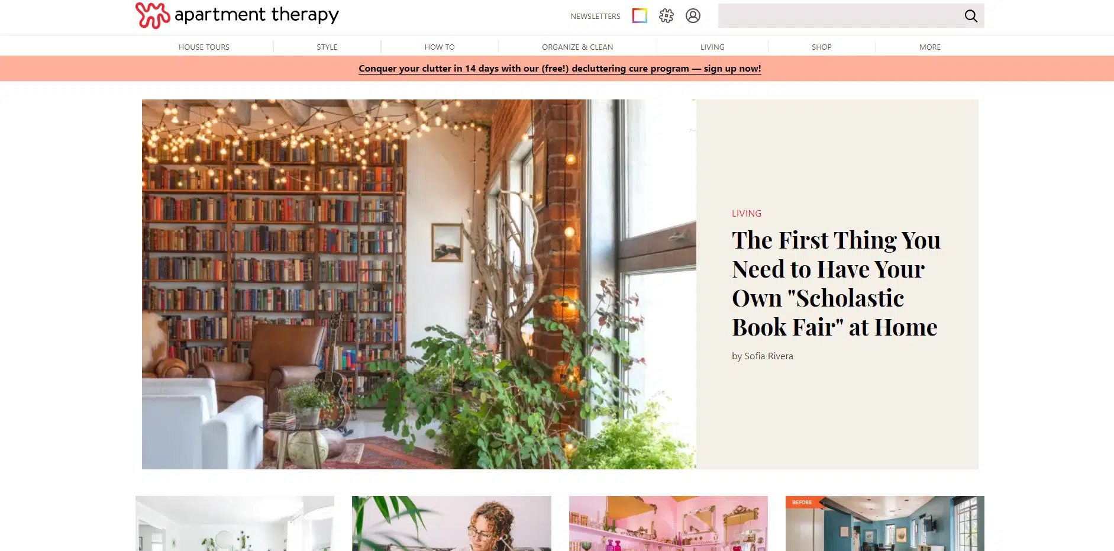Open the Before blue room thumbnail

pos(885,523)
